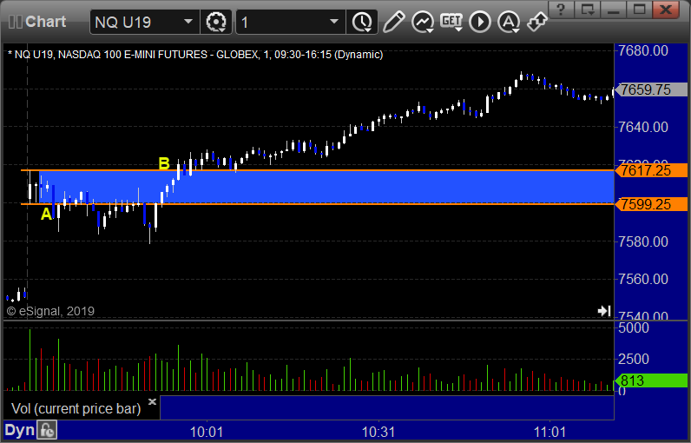The width and height of the screenshot is (691, 443).
Task: Click the 2500 volume axis label
Action: coord(633,359)
